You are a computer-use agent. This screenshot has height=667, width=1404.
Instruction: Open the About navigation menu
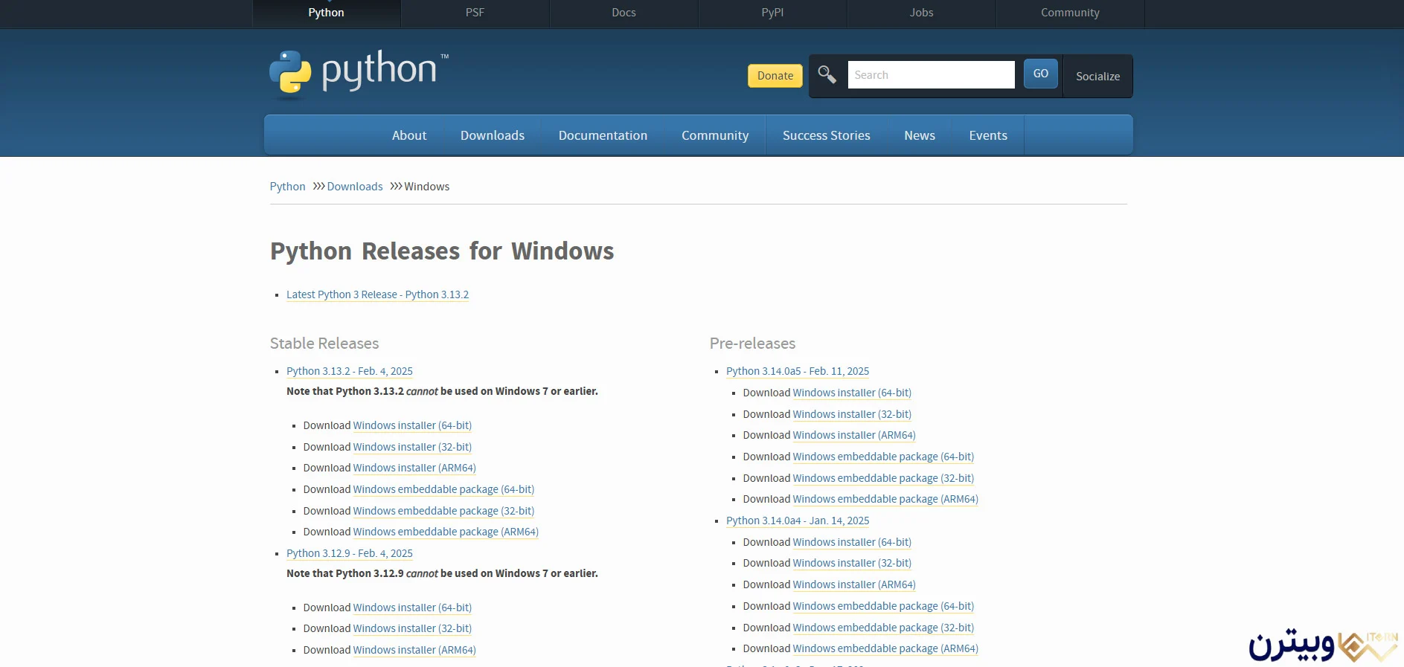point(409,135)
